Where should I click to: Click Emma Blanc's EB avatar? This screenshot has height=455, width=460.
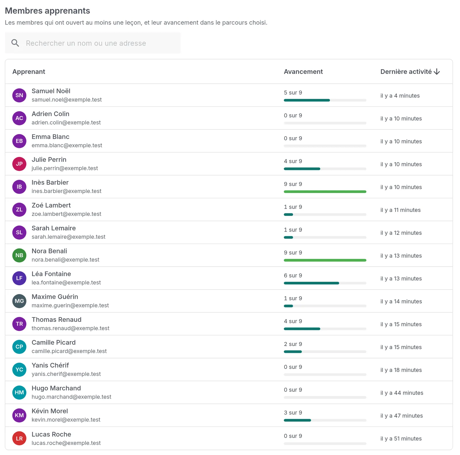coord(19,141)
